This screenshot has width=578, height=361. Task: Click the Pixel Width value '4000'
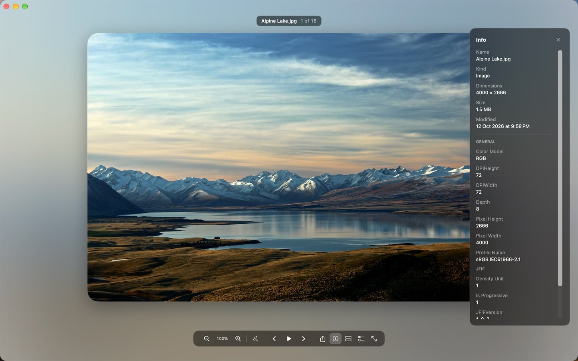click(x=482, y=243)
